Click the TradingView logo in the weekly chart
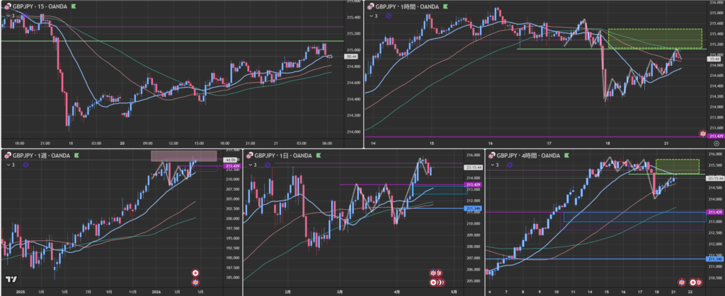The width and height of the screenshot is (725, 296). click(8, 283)
